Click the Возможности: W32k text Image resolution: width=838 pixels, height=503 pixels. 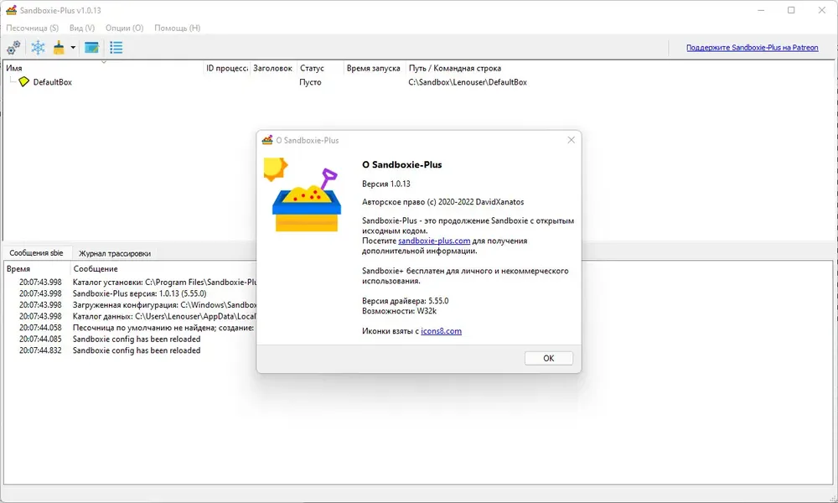399,310
